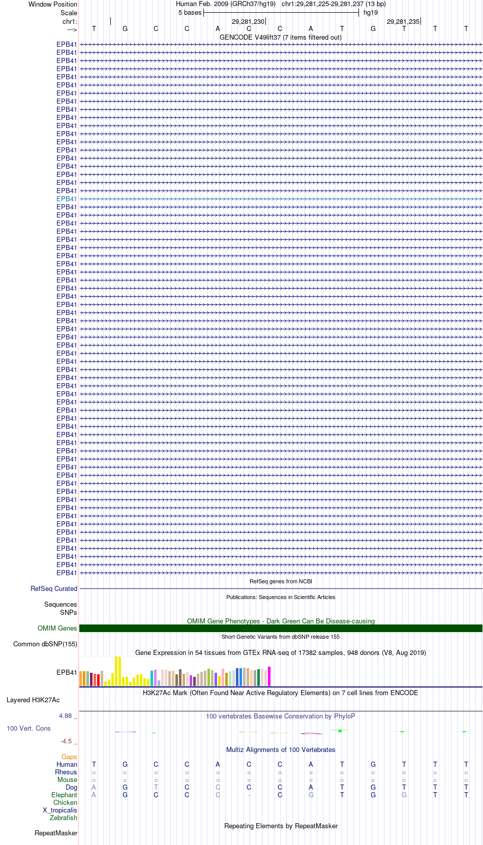Open 'Multiz Alignments of 100 Vertebrates' title
The image size is (483, 845).
(x=281, y=750)
